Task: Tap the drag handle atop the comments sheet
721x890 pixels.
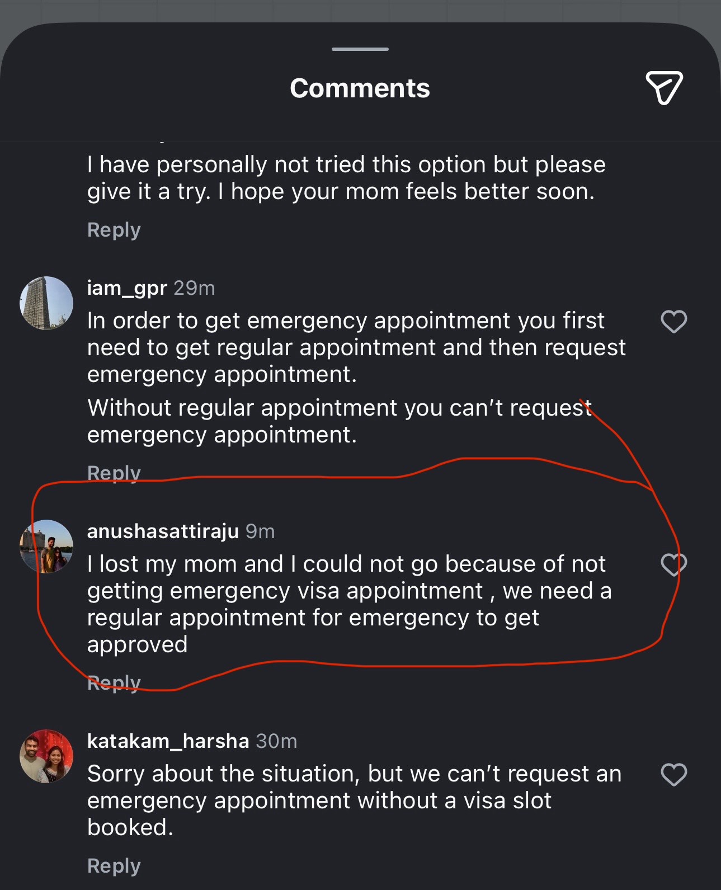Action: pyautogui.click(x=360, y=49)
